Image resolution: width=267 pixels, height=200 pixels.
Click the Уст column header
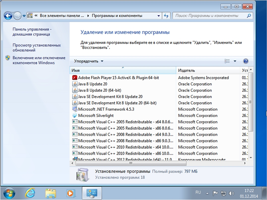tap(244, 70)
